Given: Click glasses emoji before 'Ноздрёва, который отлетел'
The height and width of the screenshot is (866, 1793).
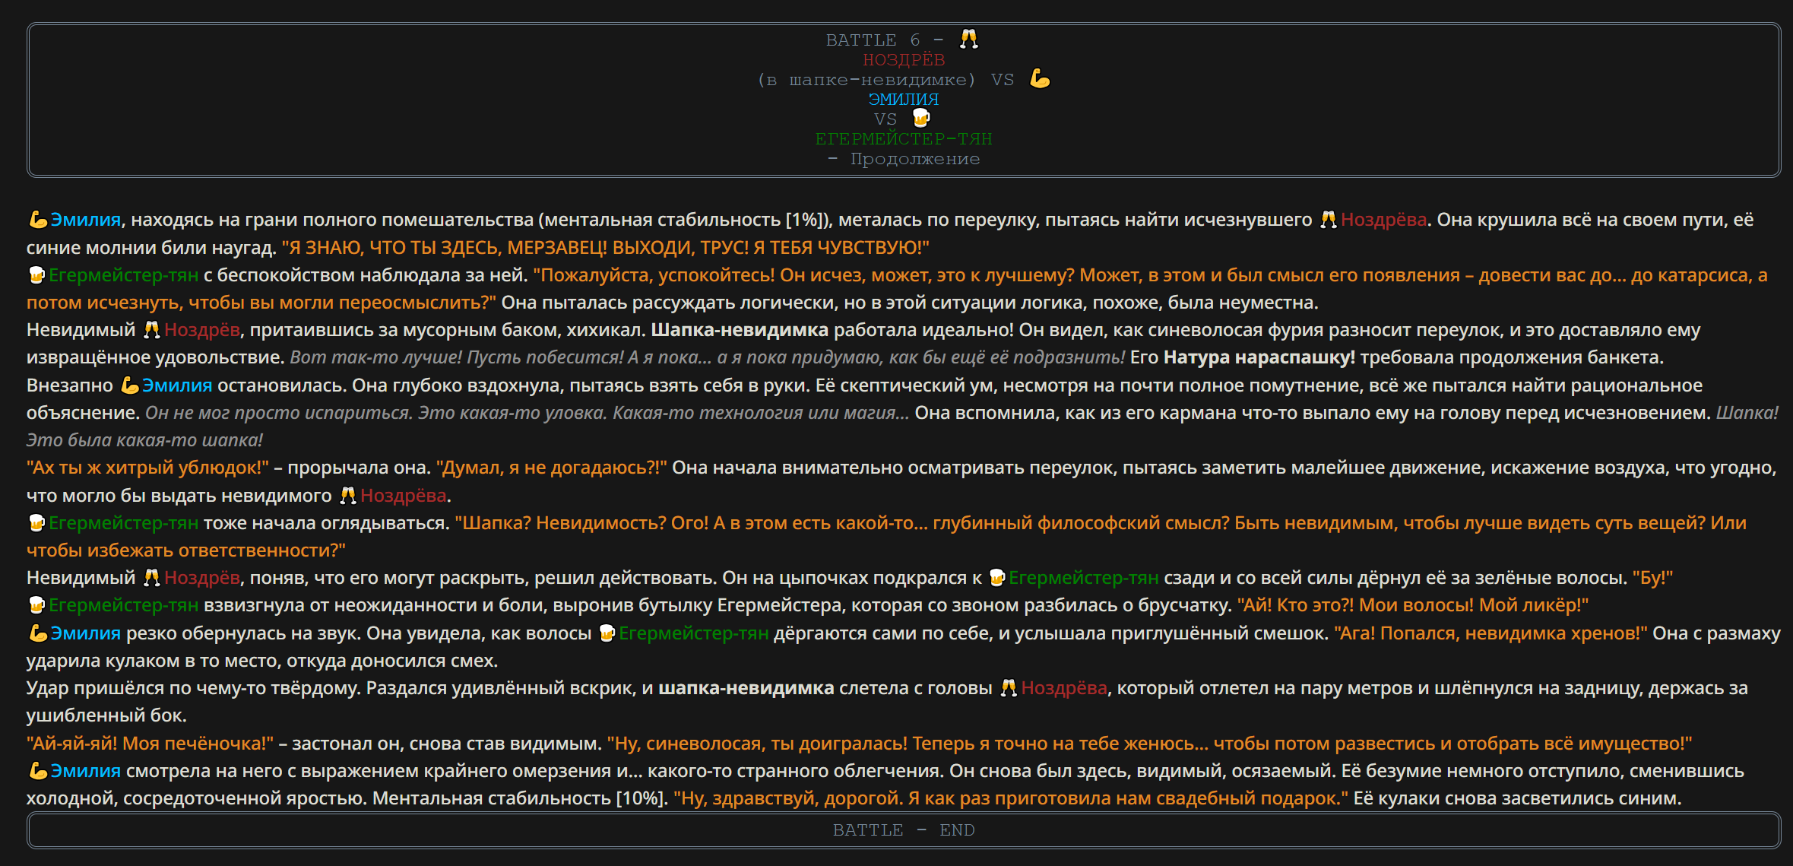Looking at the screenshot, I should pyautogui.click(x=1009, y=688).
